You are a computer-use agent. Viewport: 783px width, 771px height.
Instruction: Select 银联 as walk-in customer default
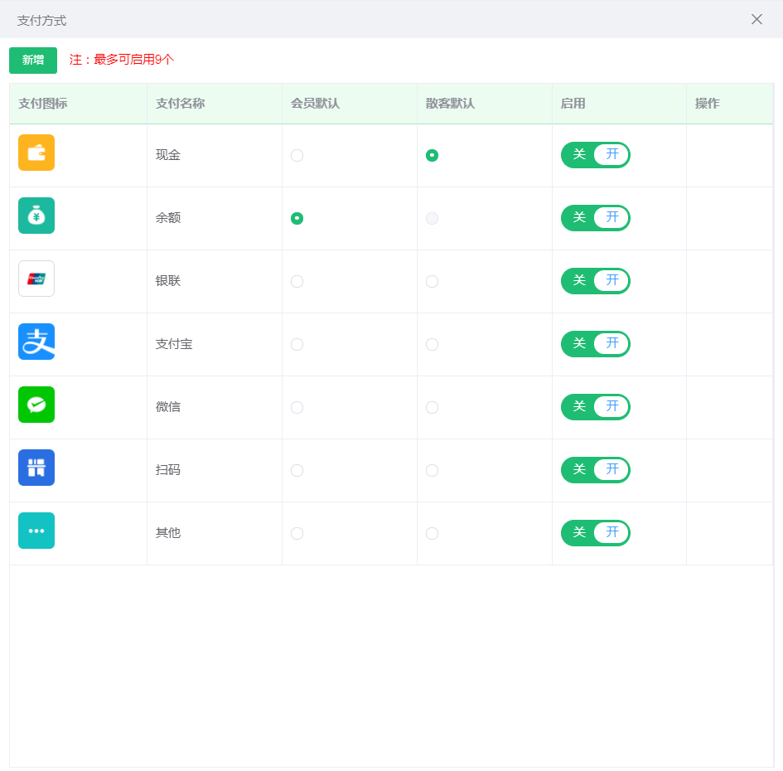(x=432, y=282)
